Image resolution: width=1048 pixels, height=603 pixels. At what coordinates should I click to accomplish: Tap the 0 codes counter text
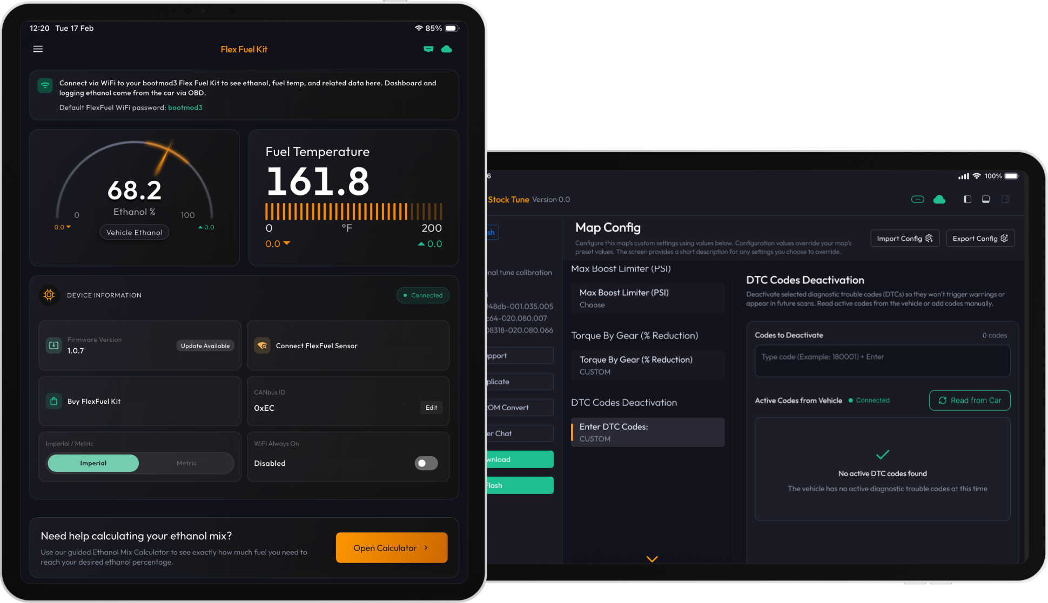coord(995,335)
